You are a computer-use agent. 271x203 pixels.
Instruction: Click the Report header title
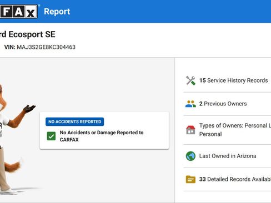pos(57,12)
